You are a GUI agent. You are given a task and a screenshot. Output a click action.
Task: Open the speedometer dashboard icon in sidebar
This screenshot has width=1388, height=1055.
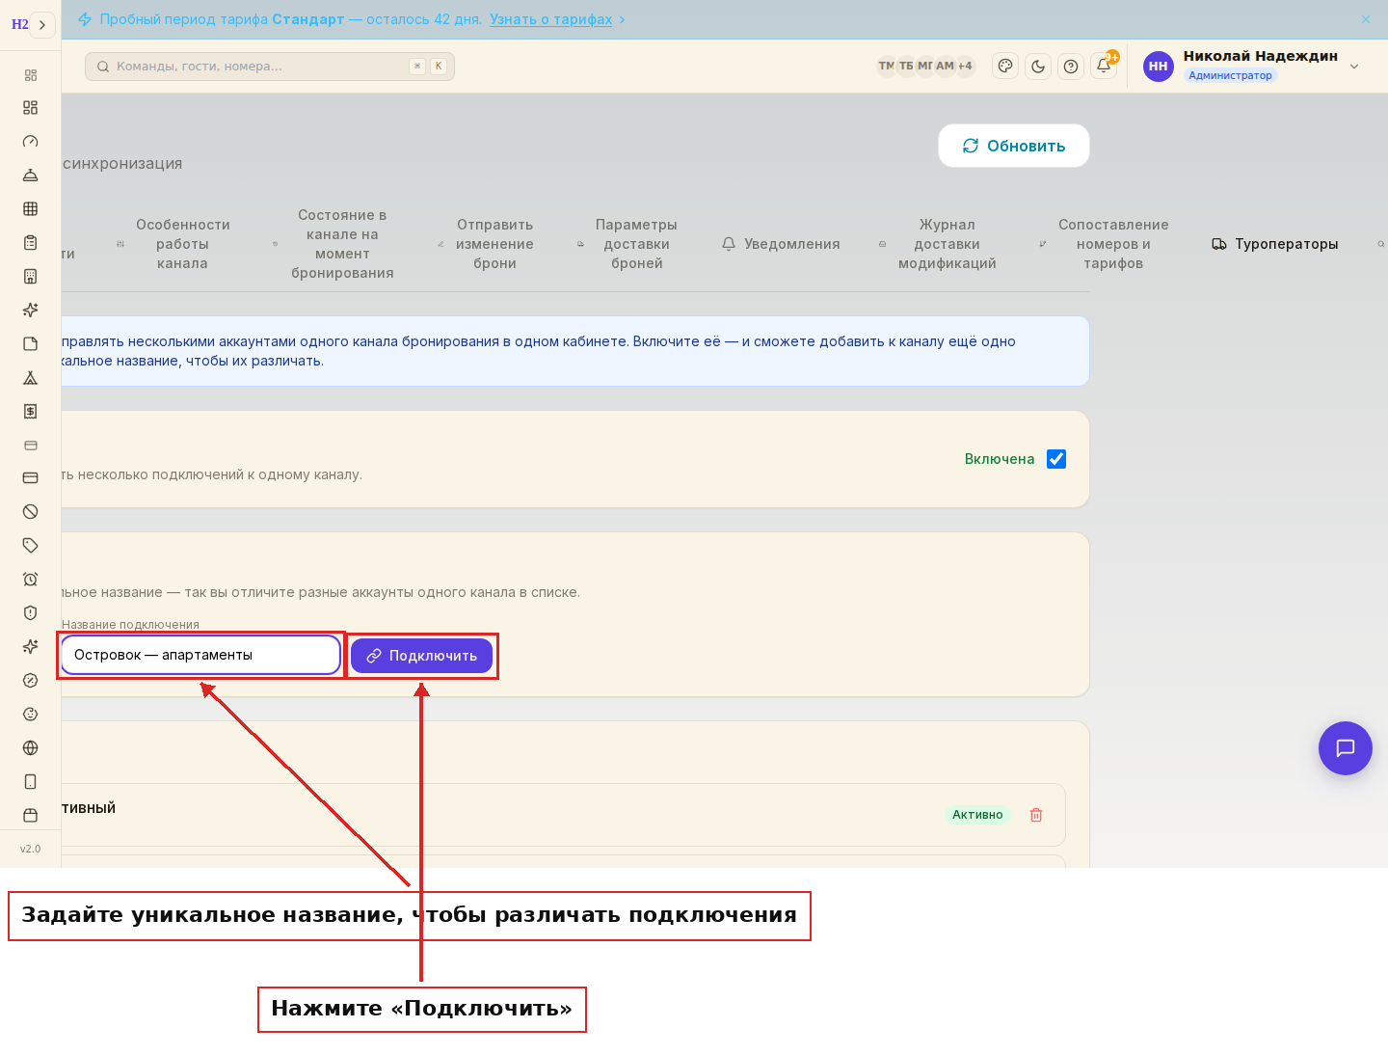pyautogui.click(x=30, y=141)
